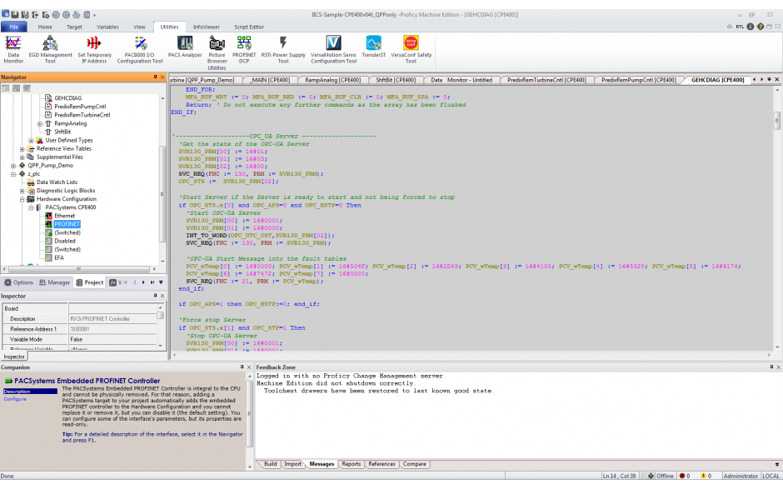Image resolution: width=783 pixels, height=489 pixels.
Task: Collapse the z_plc target node
Action: pyautogui.click(x=13, y=174)
